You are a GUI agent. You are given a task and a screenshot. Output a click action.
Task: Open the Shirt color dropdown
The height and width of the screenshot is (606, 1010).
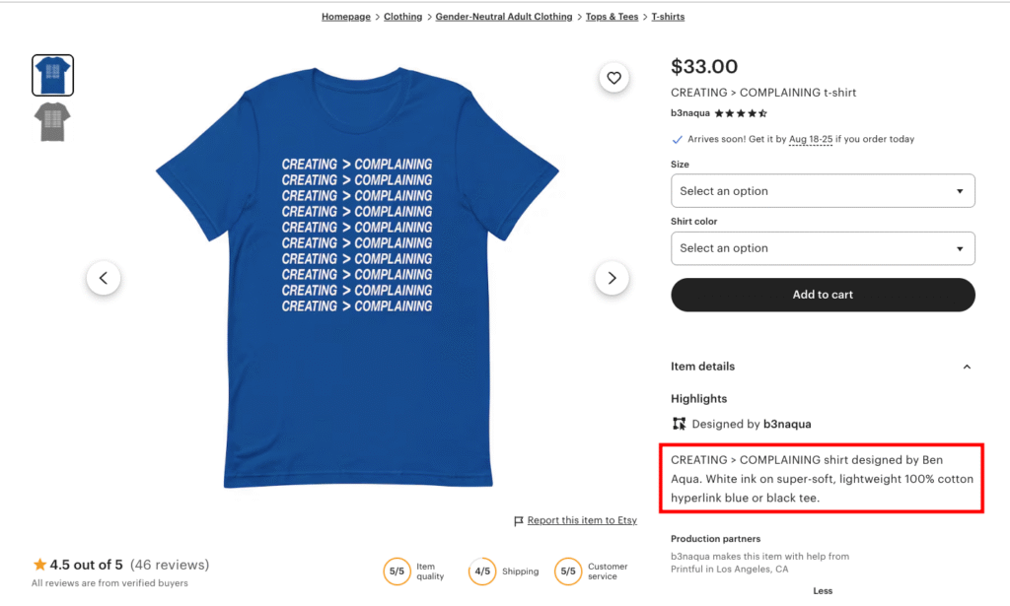pos(823,247)
